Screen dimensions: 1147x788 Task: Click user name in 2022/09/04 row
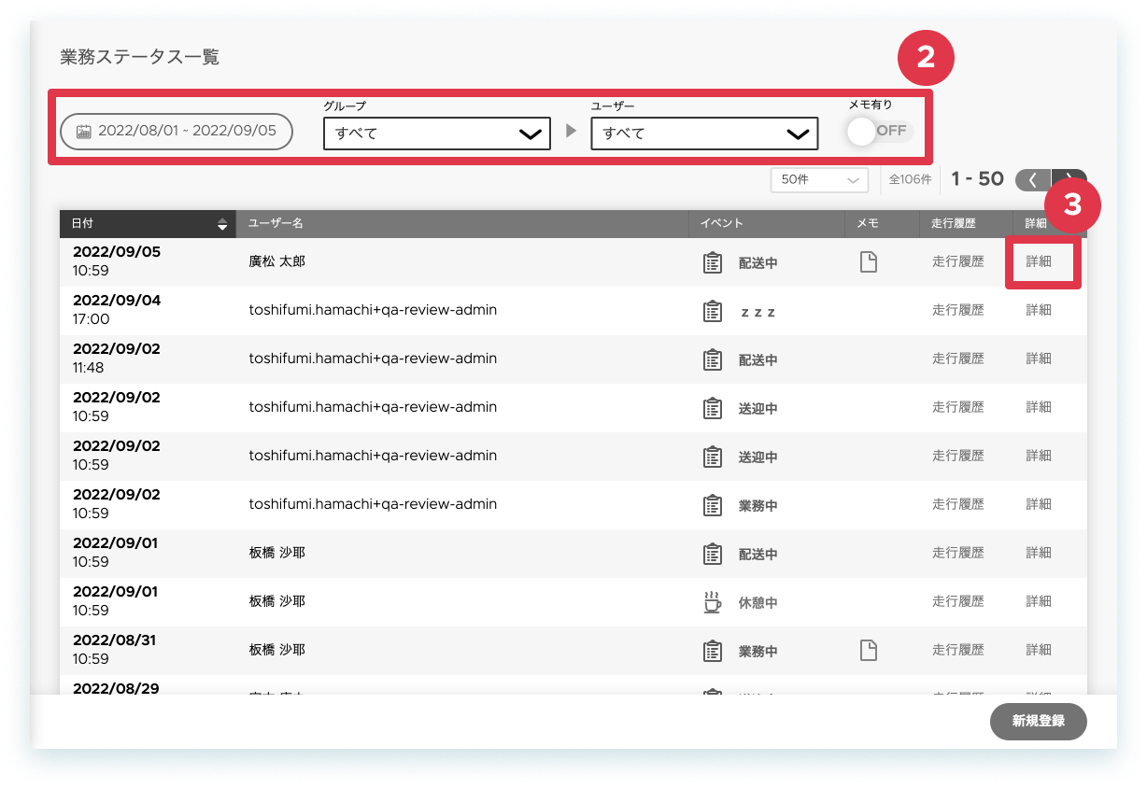click(373, 310)
